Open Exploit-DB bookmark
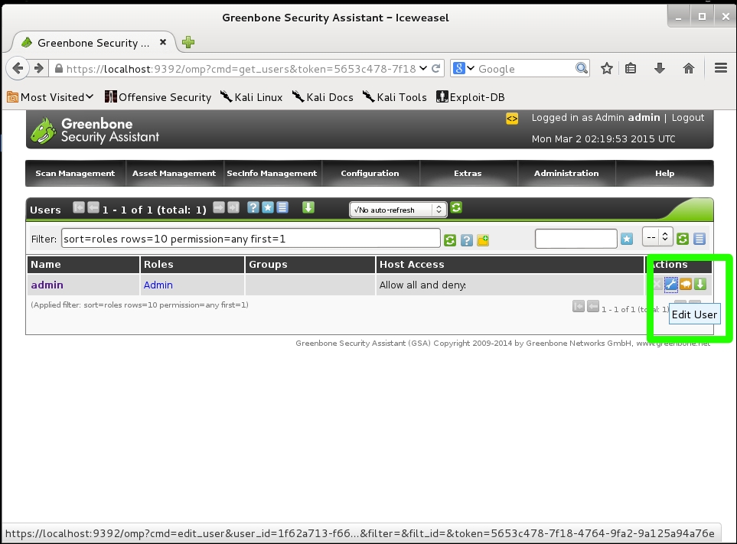Image resolution: width=737 pixels, height=544 pixels. pos(471,97)
